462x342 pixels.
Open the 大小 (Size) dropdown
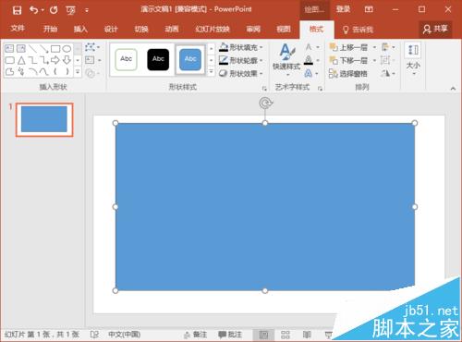413,59
